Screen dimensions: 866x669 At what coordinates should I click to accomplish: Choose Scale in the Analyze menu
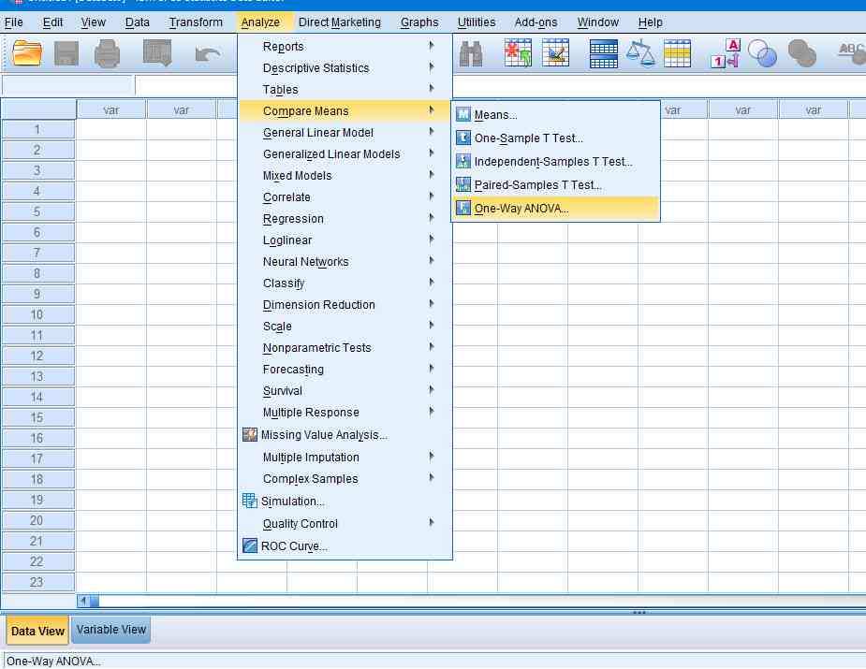click(345, 327)
